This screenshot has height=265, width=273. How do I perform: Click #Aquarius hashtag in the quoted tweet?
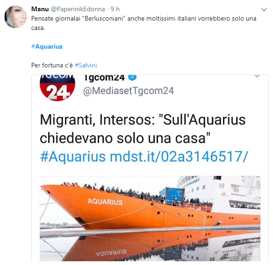[x=73, y=156]
